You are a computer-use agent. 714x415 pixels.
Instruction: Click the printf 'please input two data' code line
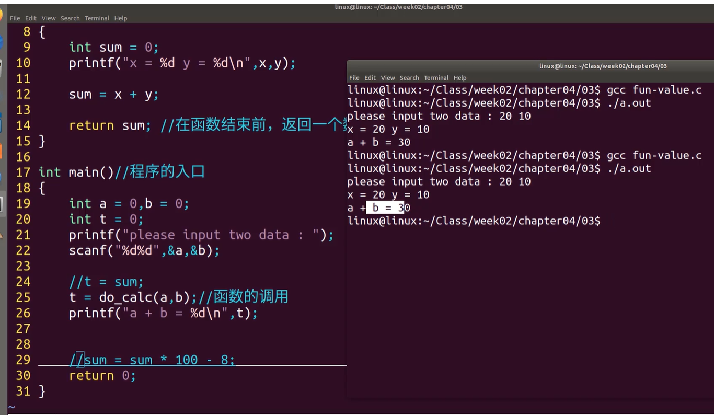(x=201, y=235)
